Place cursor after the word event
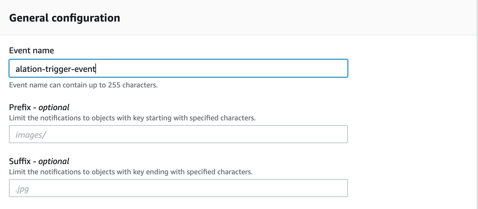 pyautogui.click(x=95, y=69)
